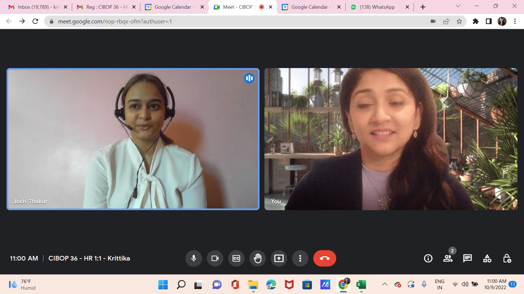Open clock and calendar flyout
Screen dimensions: 524x294
tap(495, 284)
